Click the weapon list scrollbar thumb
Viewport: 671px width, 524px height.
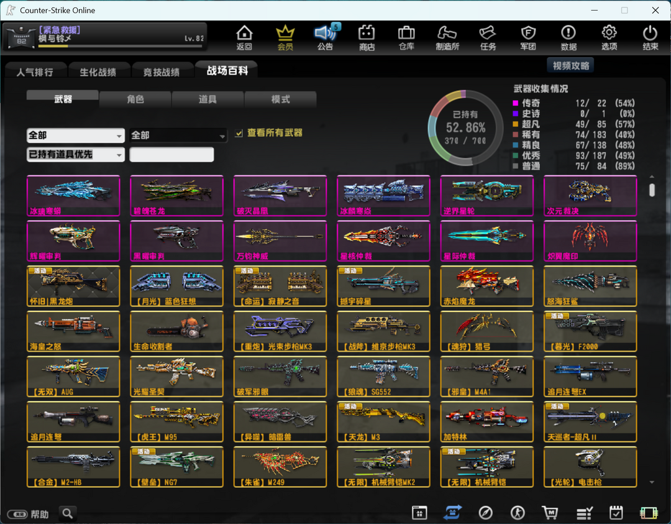652,190
